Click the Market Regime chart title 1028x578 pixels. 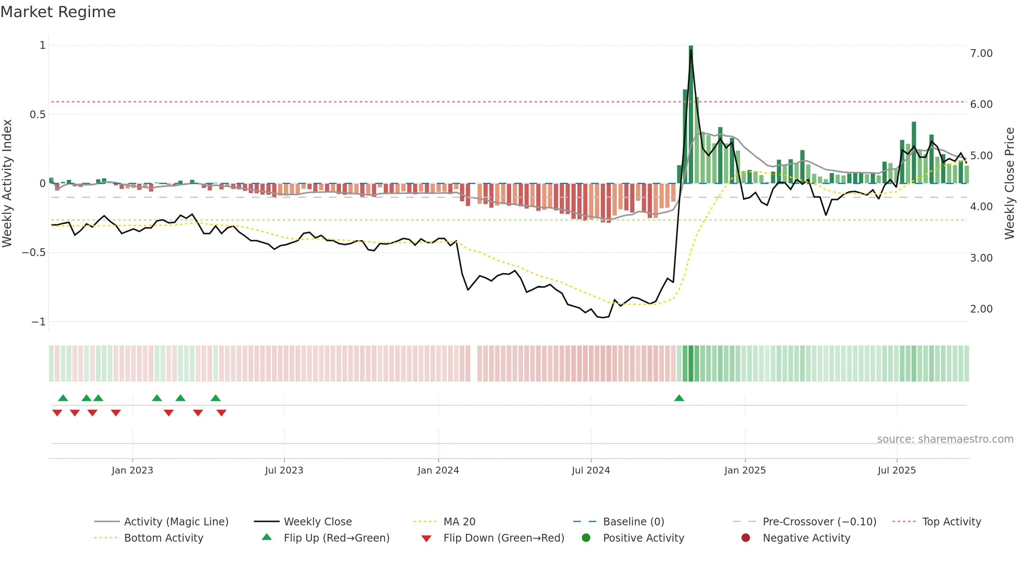58,12
